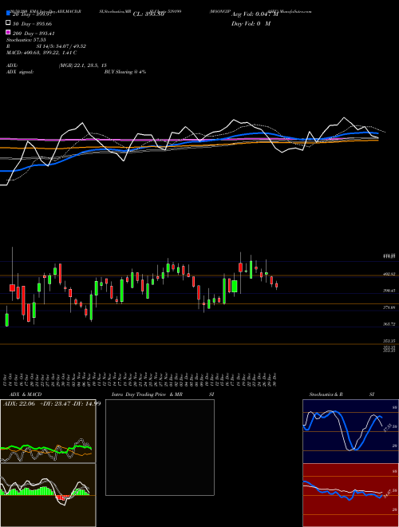Click the 'ADX: 22.06' value in ADX panel
The width and height of the screenshot is (399, 527).
[19, 404]
